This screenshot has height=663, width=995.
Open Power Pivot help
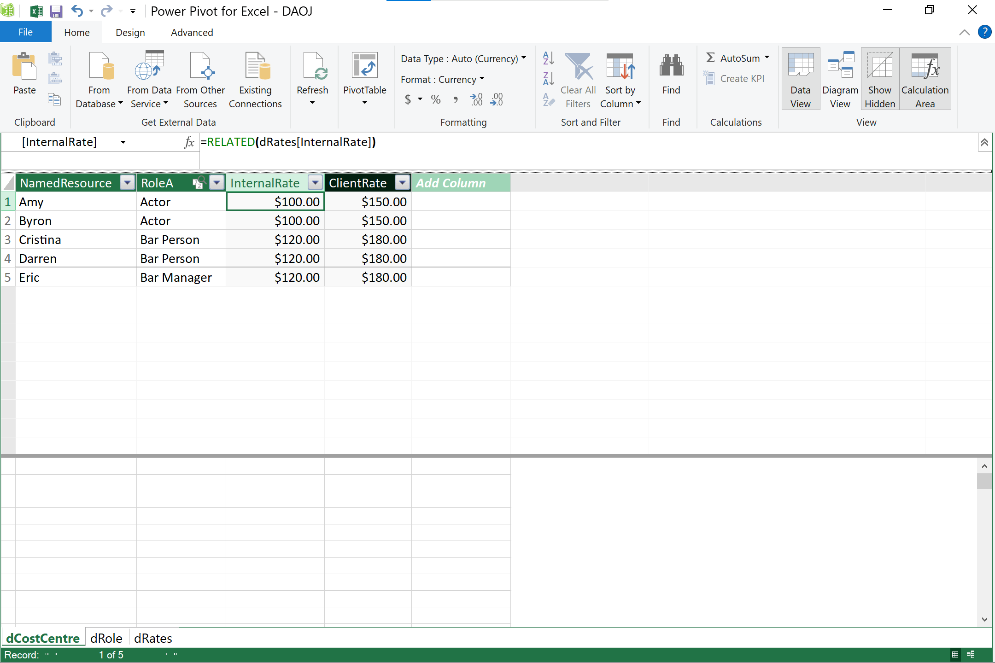(984, 32)
